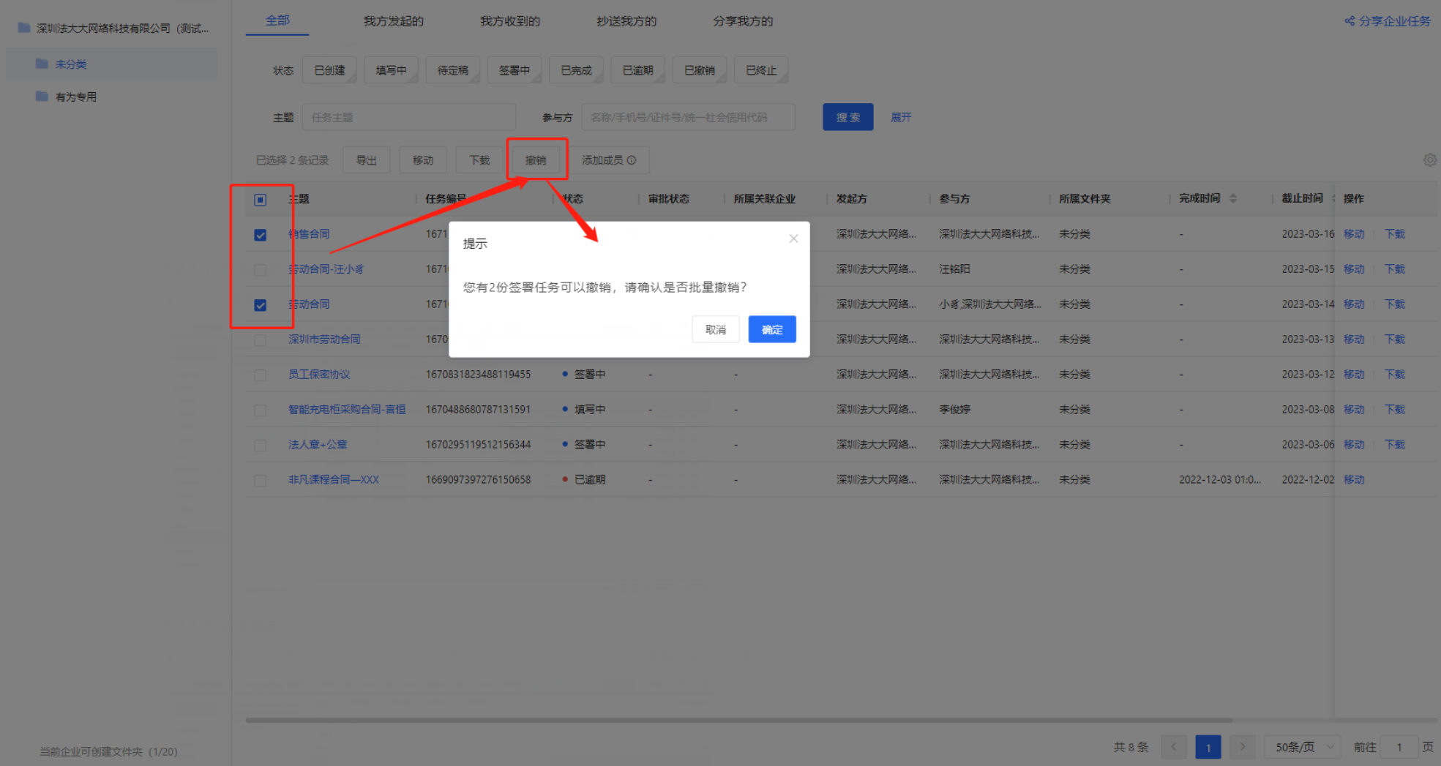The image size is (1441, 766).
Task: Filter by 签署中 status
Action: tap(514, 70)
